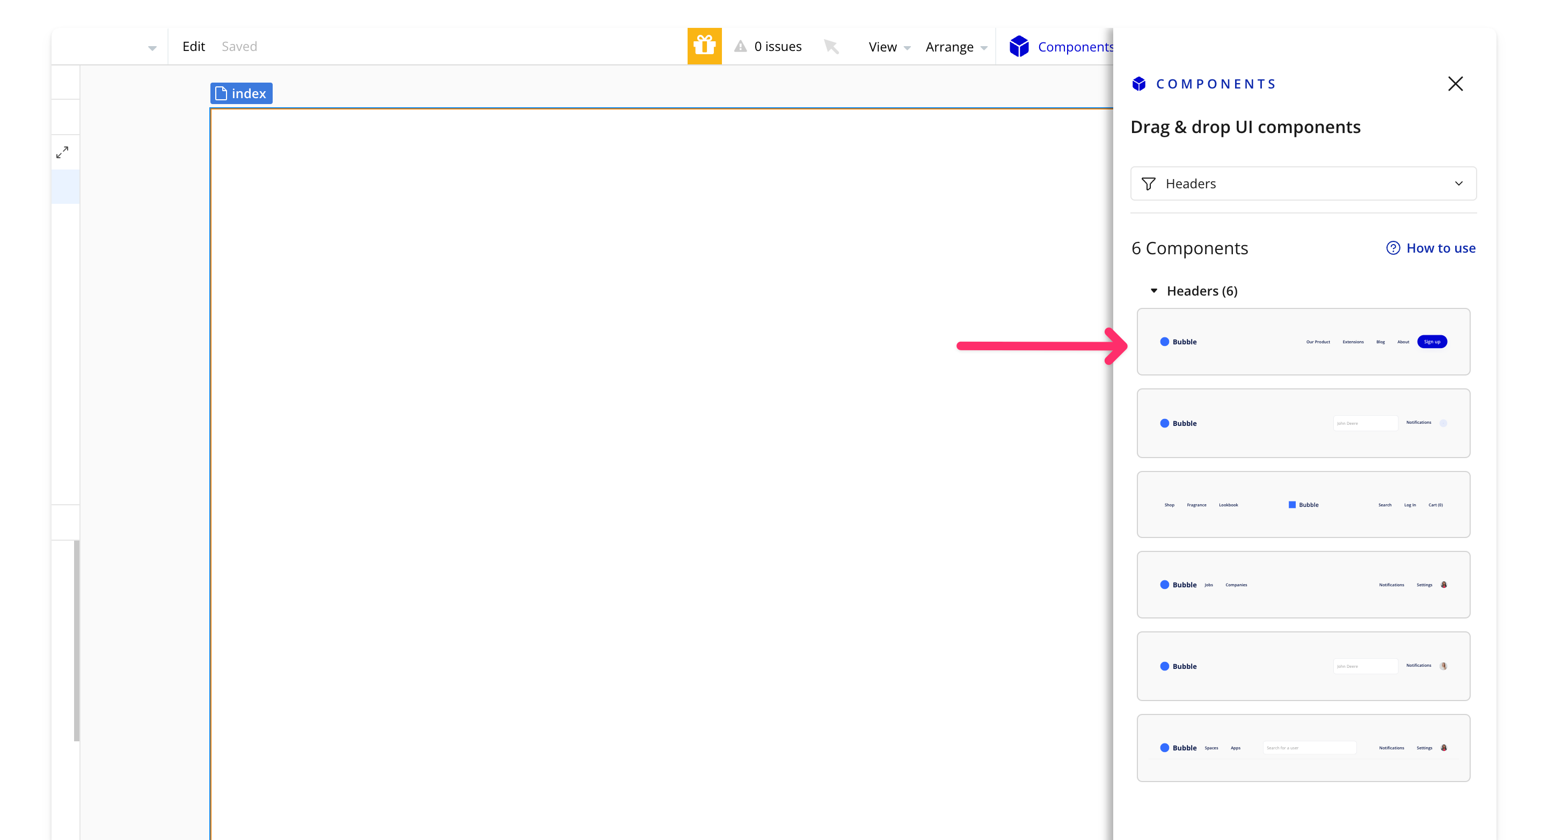Click the question mark help icon
Screen dimensions: 1548x840
[1393, 248]
